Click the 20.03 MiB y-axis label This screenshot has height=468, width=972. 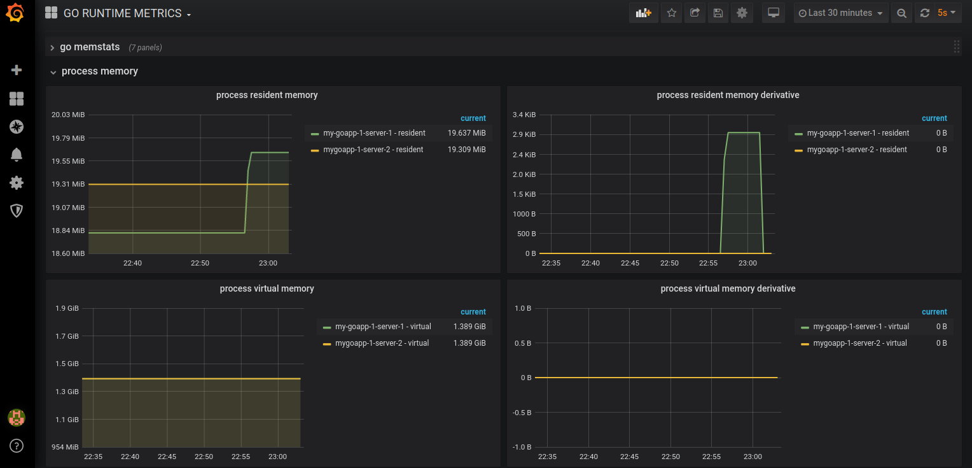[68, 115]
